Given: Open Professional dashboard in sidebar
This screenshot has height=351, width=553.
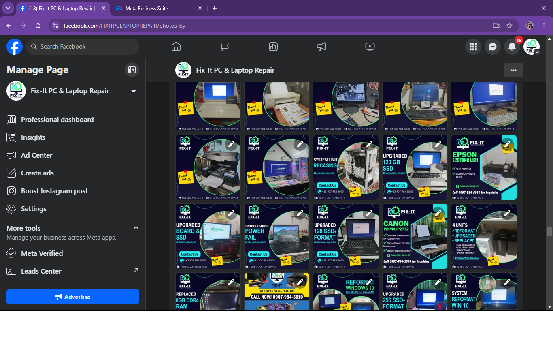Looking at the screenshot, I should pyautogui.click(x=57, y=120).
